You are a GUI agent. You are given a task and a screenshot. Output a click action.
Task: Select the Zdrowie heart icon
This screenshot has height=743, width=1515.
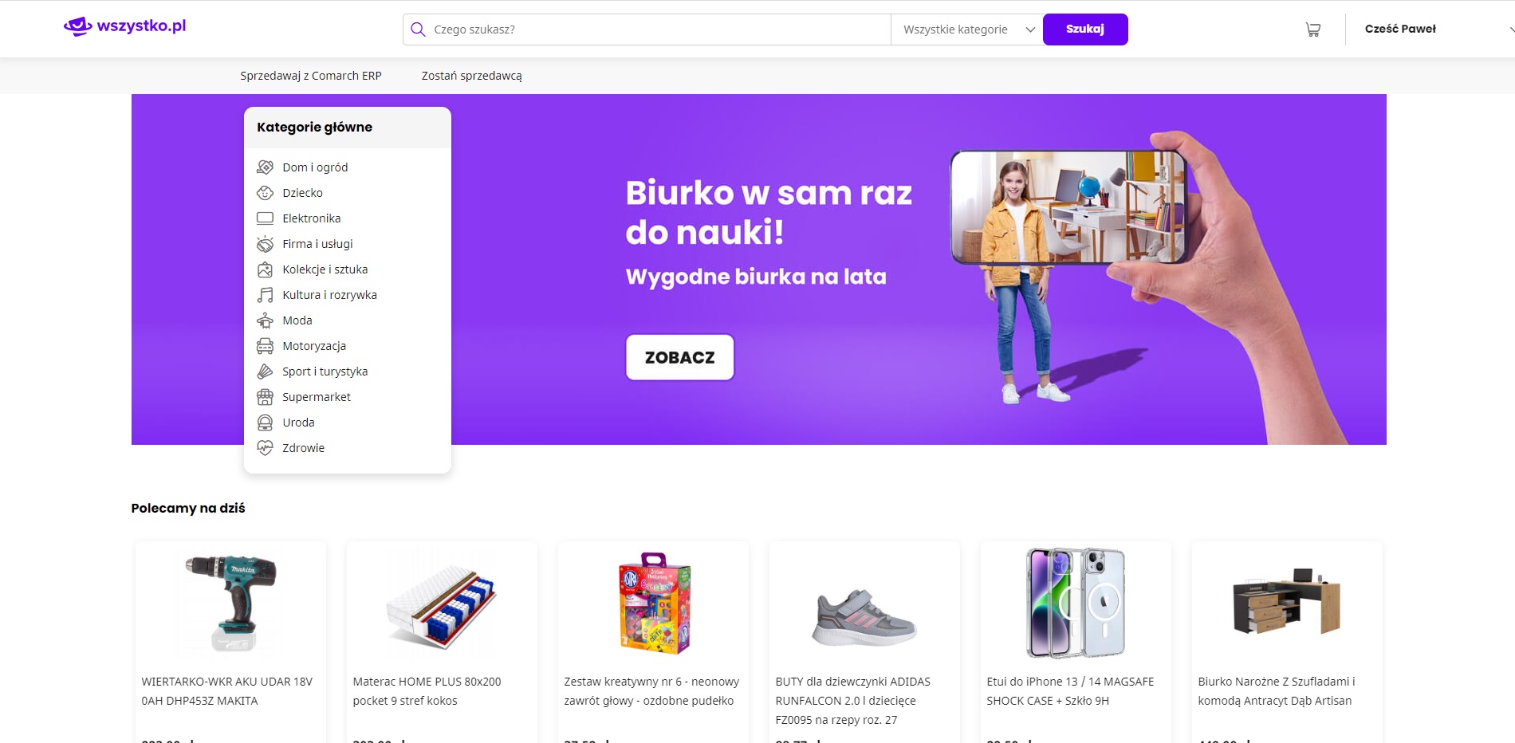pyautogui.click(x=265, y=448)
